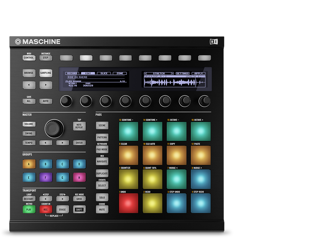Click the eighth knob below the displays

[x=205, y=101]
